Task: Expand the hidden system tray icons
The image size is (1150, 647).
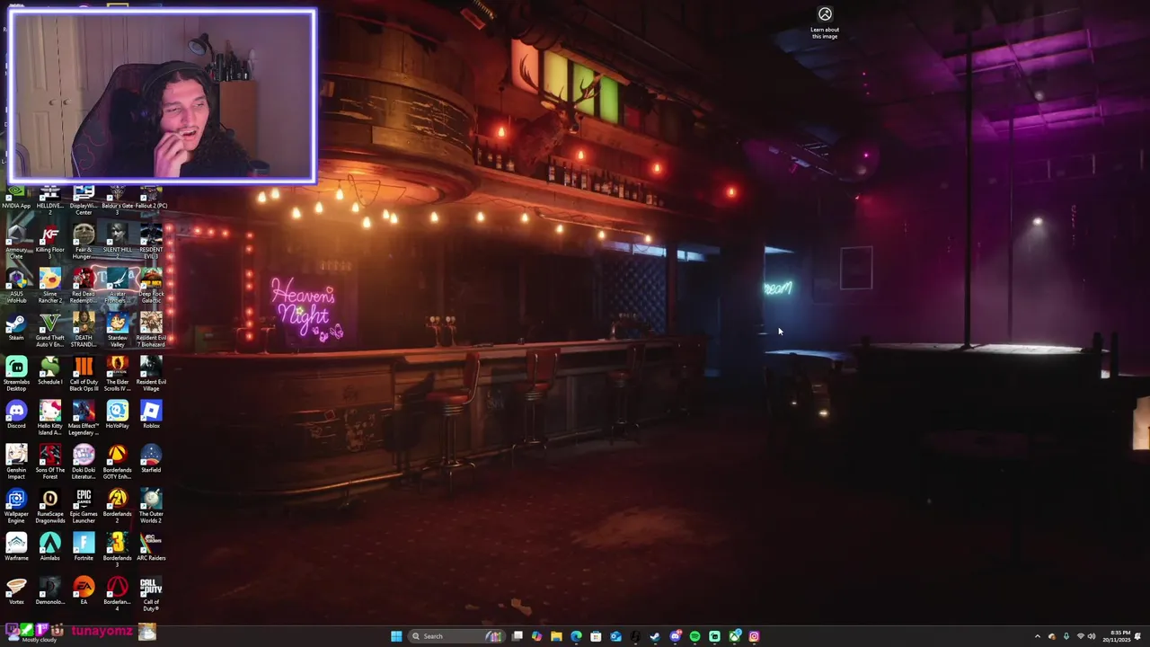Action: pyautogui.click(x=1038, y=636)
